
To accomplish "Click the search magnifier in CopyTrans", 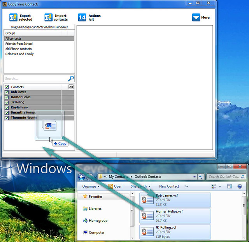I will click(71, 78).
